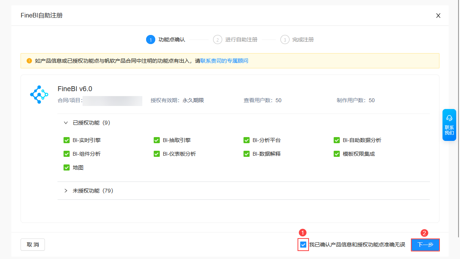Click the 下一步 button

[425, 245]
